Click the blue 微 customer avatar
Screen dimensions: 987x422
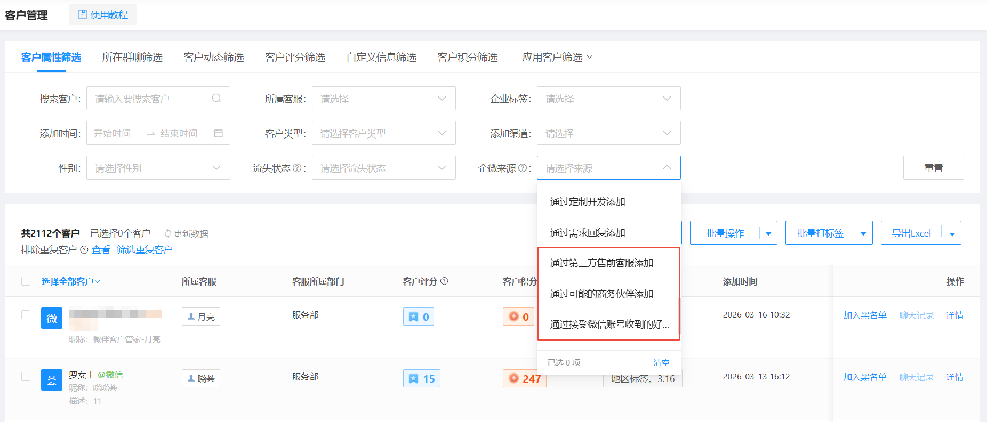(52, 318)
